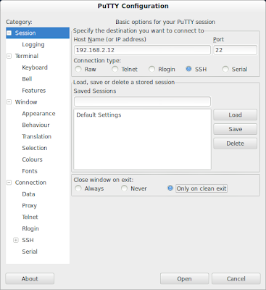Set close window on exit to Never
Viewport: 266px width, 290px height.
click(x=124, y=188)
